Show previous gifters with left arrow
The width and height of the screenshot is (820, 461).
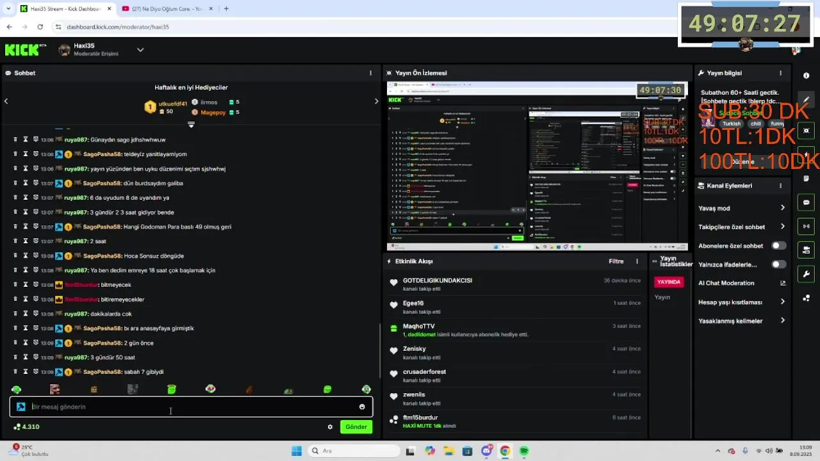tap(6, 101)
